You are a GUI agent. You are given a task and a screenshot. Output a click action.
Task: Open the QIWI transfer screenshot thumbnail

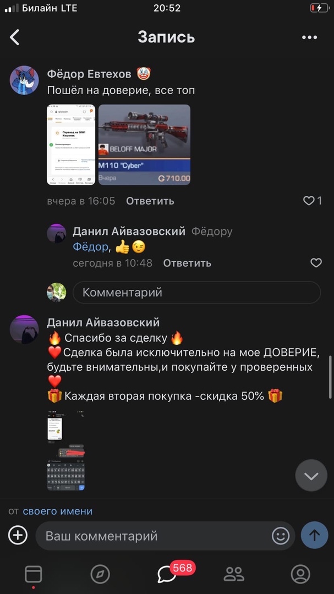click(x=72, y=145)
